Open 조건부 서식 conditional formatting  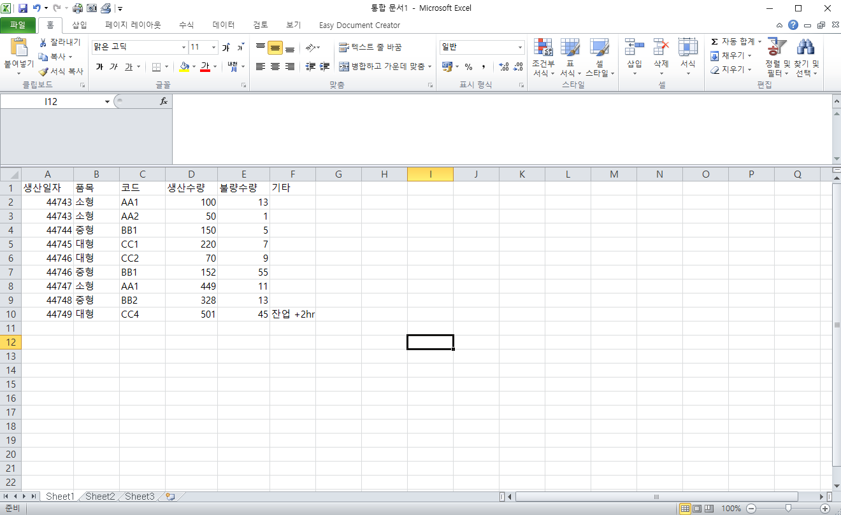543,57
